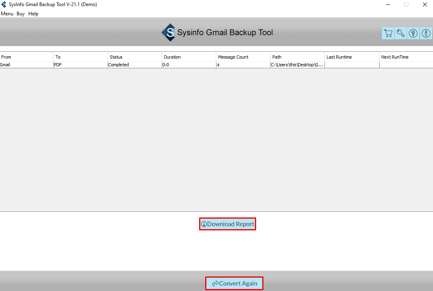Viewport: 433px width, 291px height.
Task: Click the Convert Again button
Action: pyautogui.click(x=234, y=283)
